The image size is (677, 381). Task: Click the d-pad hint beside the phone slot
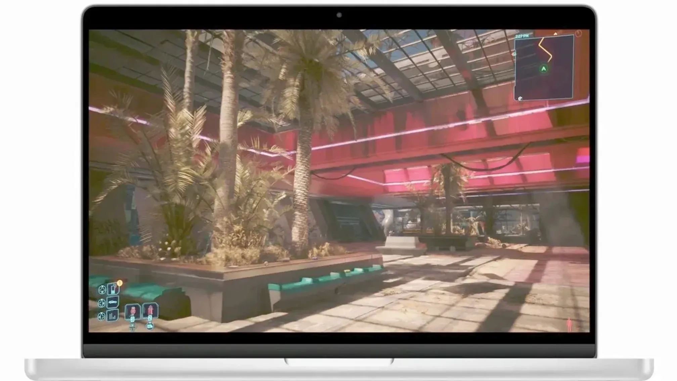tap(102, 289)
